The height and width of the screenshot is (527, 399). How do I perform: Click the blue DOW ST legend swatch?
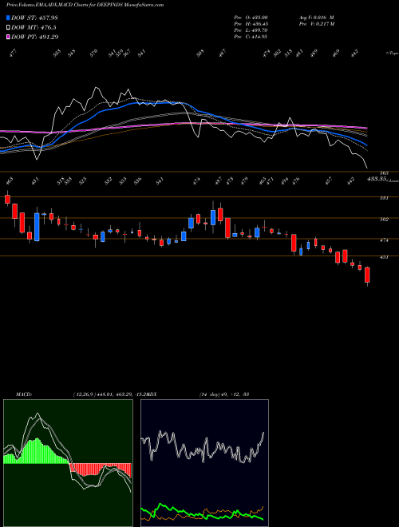tap(9, 18)
